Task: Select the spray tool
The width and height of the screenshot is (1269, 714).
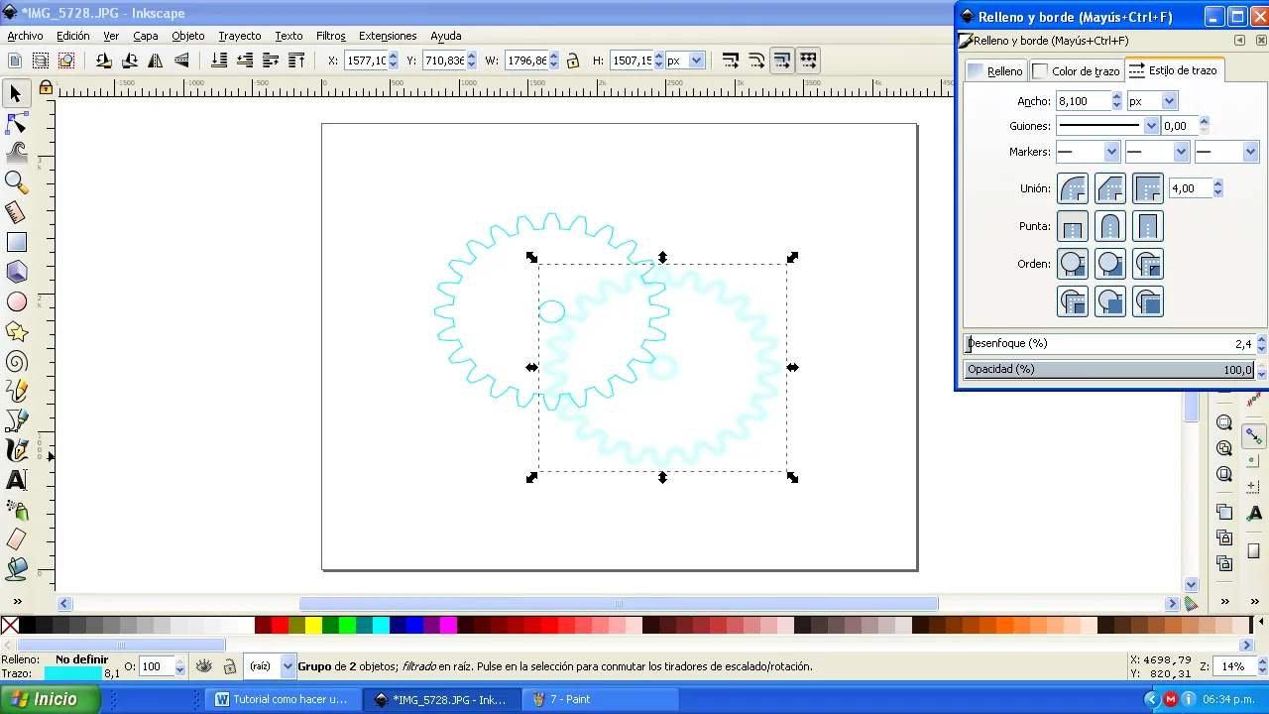Action: pyautogui.click(x=16, y=510)
